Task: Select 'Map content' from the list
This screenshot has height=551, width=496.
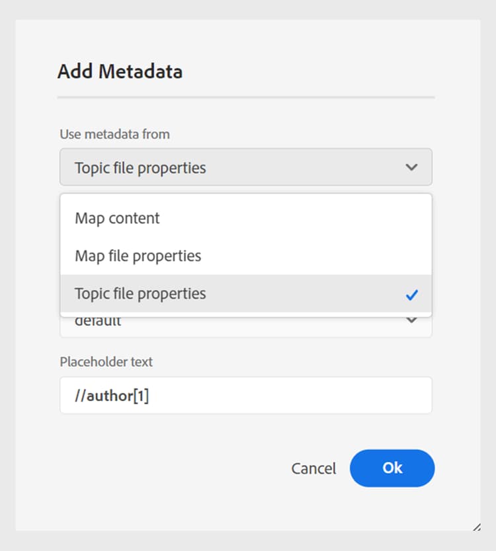Action: [117, 218]
